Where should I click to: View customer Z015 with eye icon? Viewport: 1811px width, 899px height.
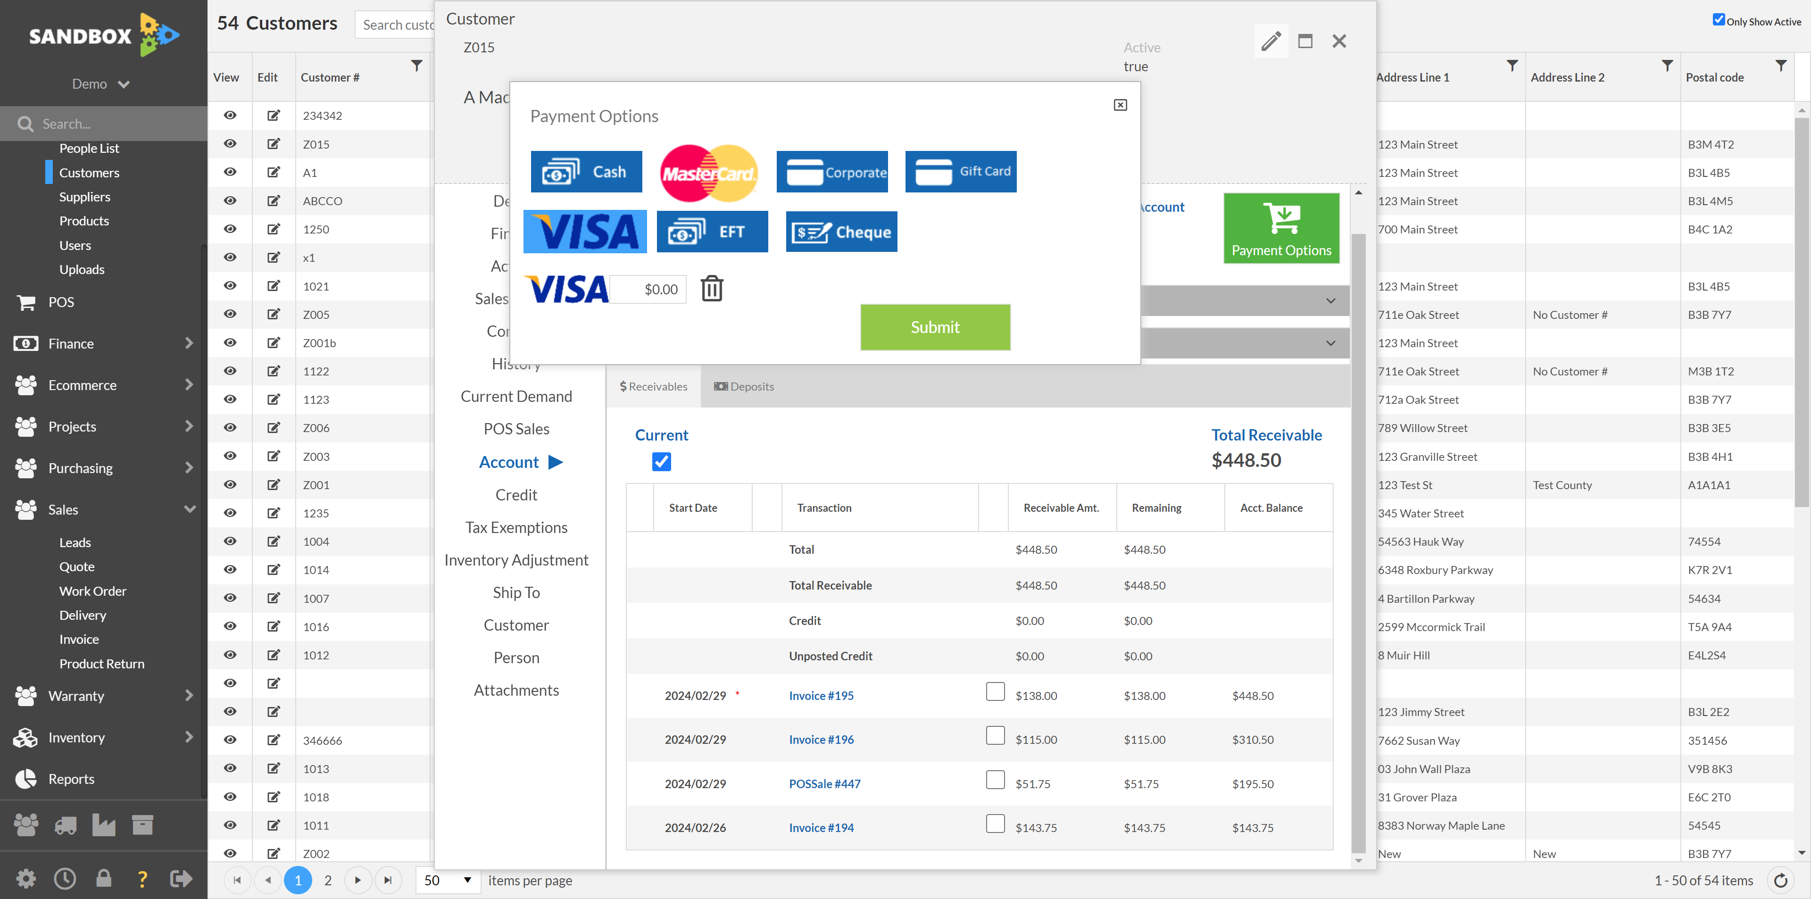coord(230,143)
